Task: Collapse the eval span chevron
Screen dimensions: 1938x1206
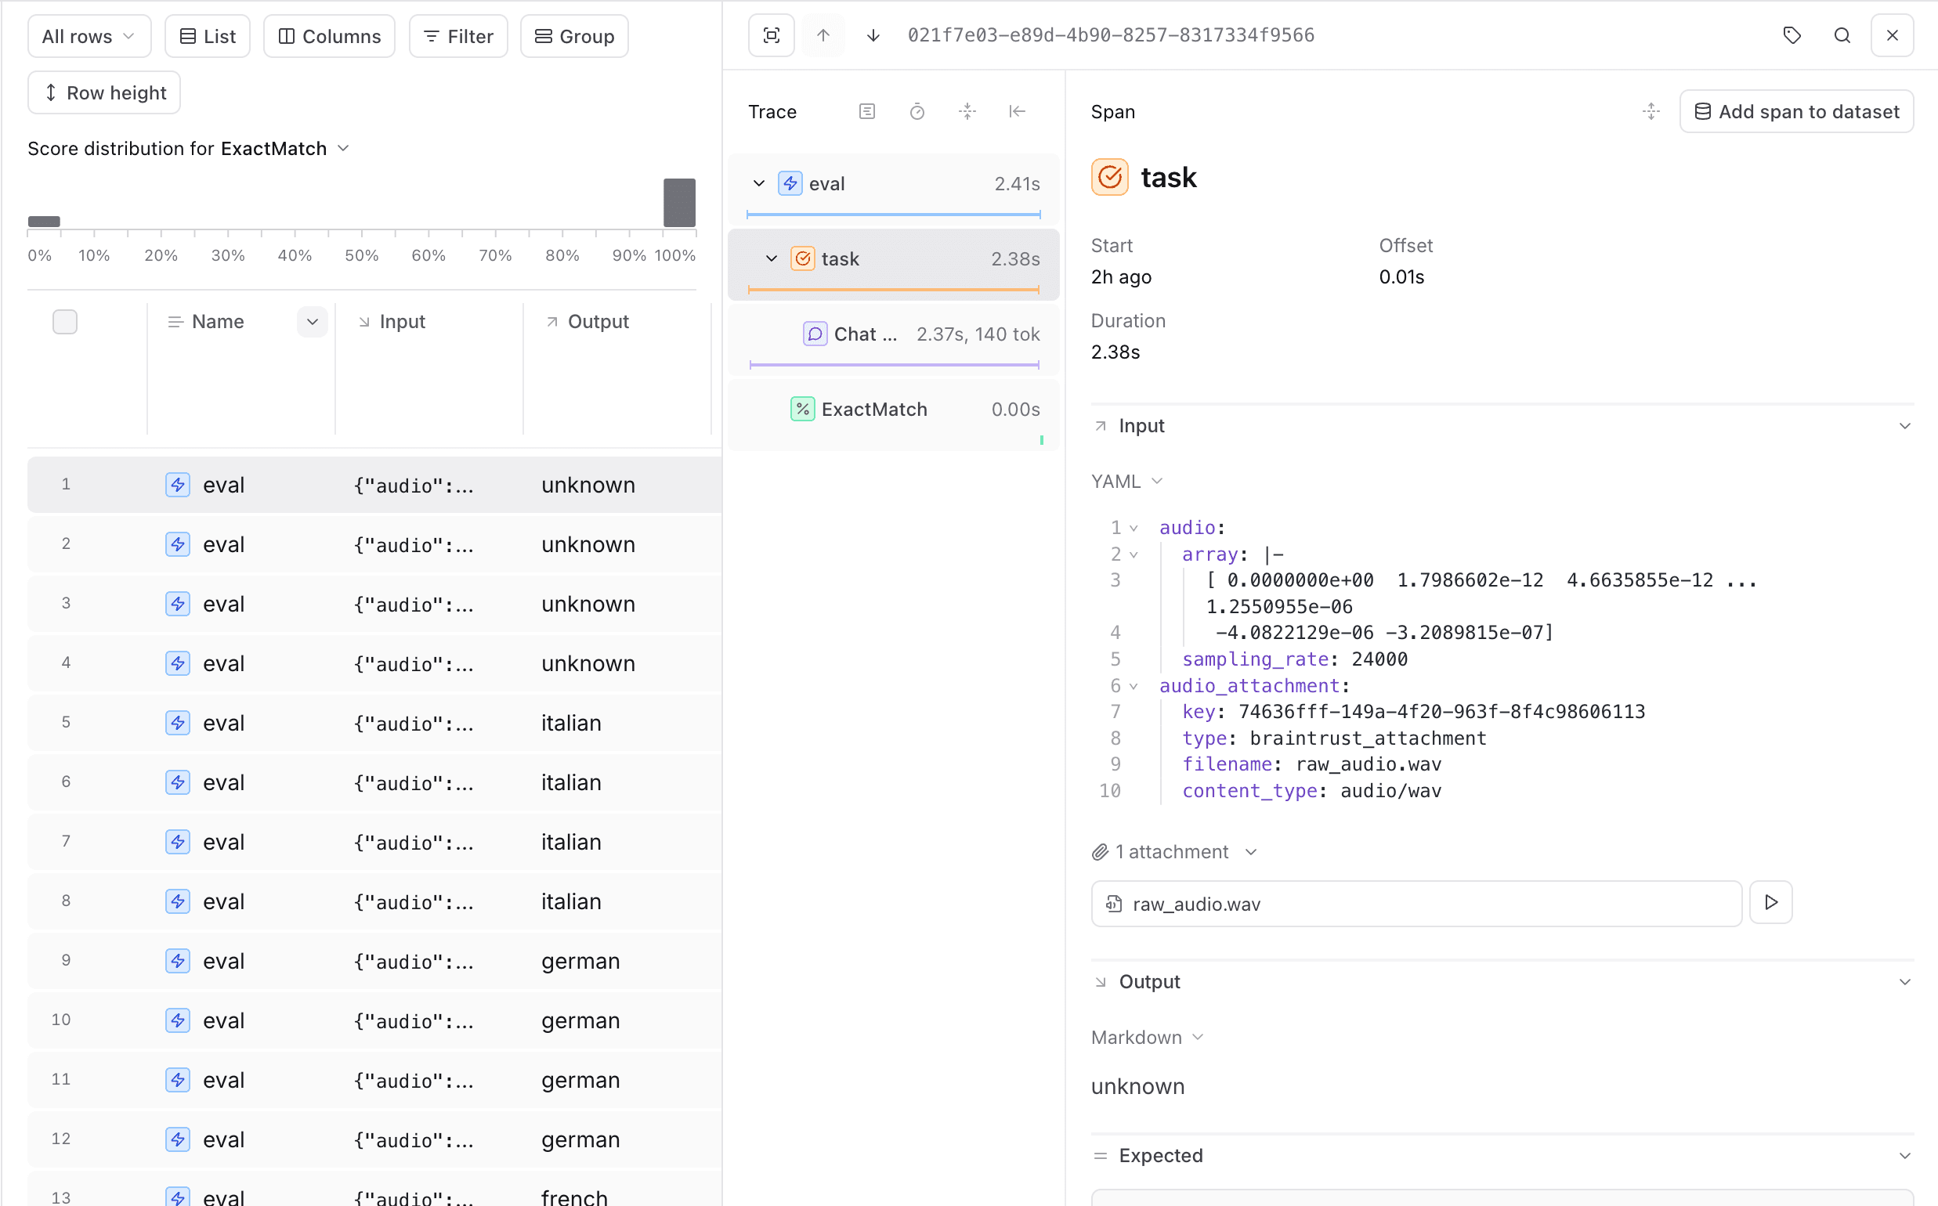Action: 759,183
